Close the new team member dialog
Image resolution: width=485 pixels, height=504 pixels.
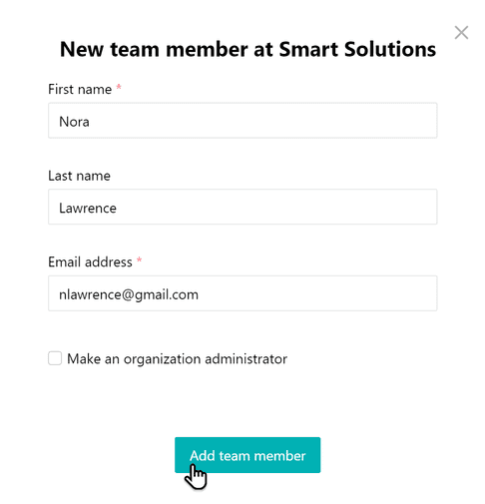click(x=461, y=33)
